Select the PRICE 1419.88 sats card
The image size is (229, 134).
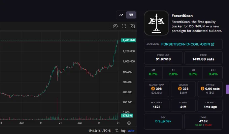coord(203,58)
